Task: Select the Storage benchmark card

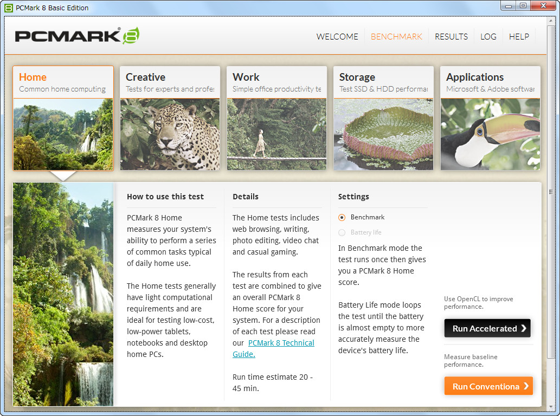Action: click(384, 118)
